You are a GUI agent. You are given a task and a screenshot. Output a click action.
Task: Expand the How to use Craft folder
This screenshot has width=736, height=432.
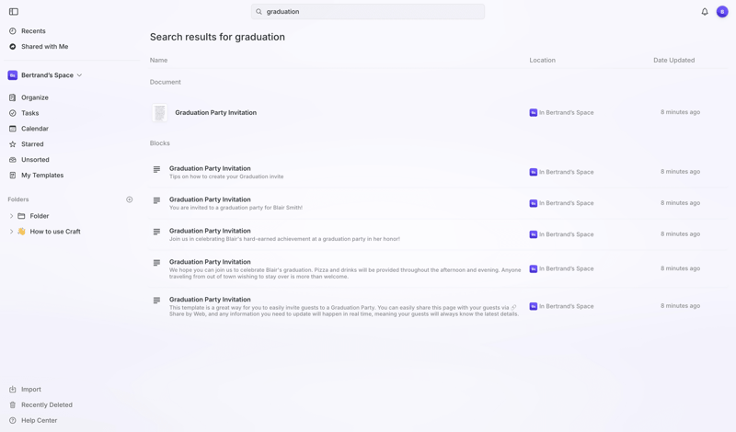[12, 232]
